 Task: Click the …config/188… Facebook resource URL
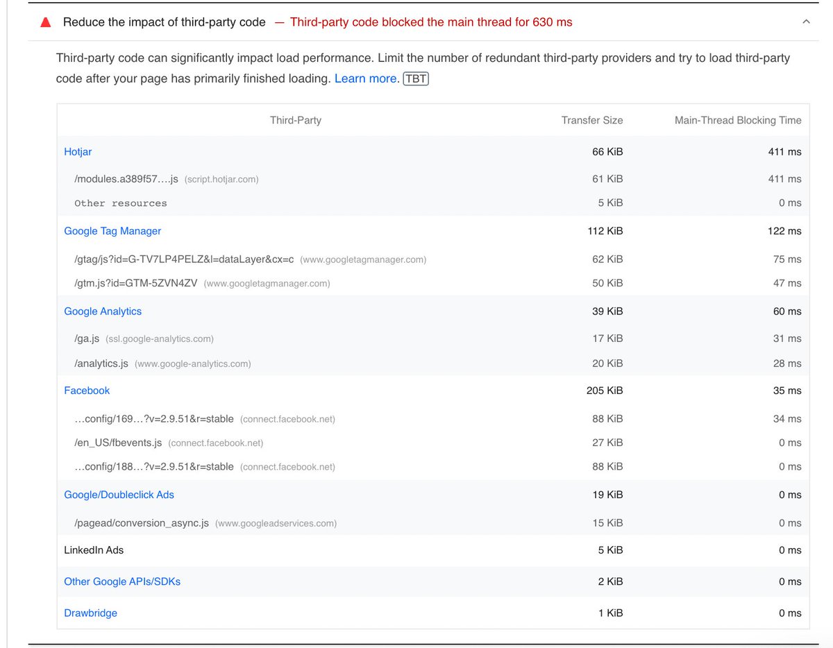click(x=154, y=467)
